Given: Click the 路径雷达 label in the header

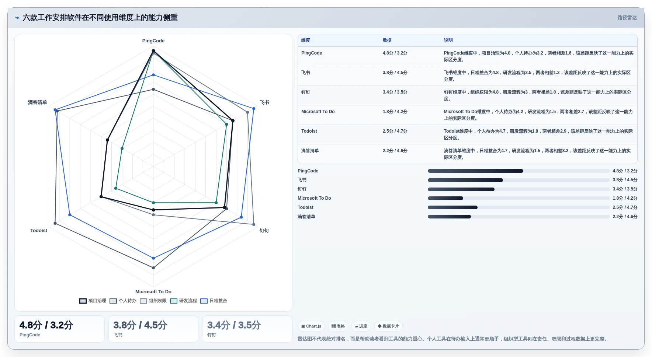Looking at the screenshot, I should point(627,18).
